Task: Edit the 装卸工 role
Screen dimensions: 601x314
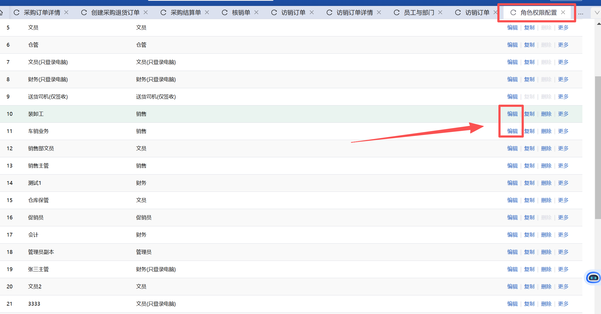Action: click(512, 114)
